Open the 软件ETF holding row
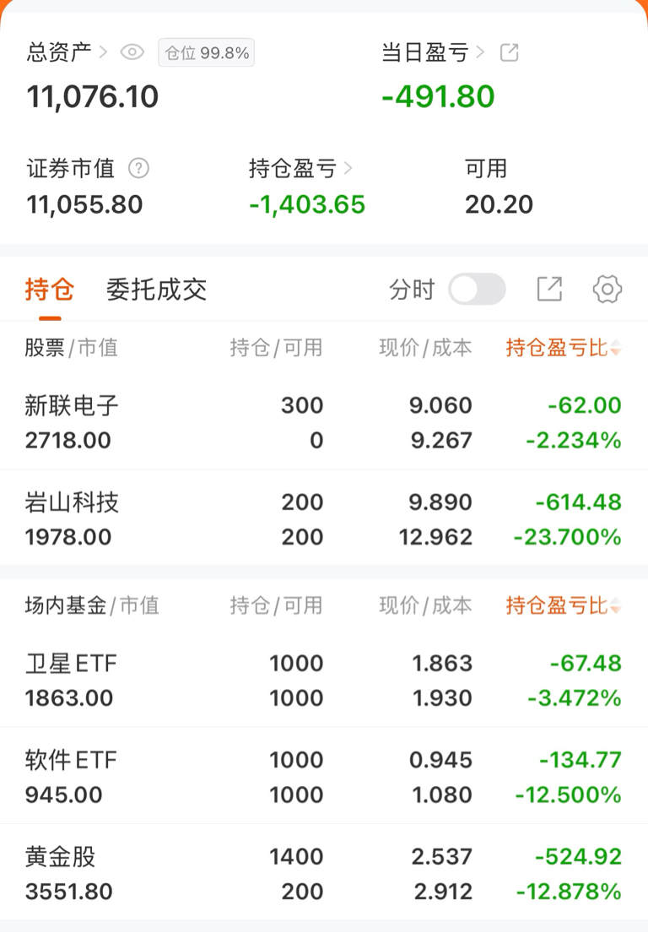 click(324, 777)
